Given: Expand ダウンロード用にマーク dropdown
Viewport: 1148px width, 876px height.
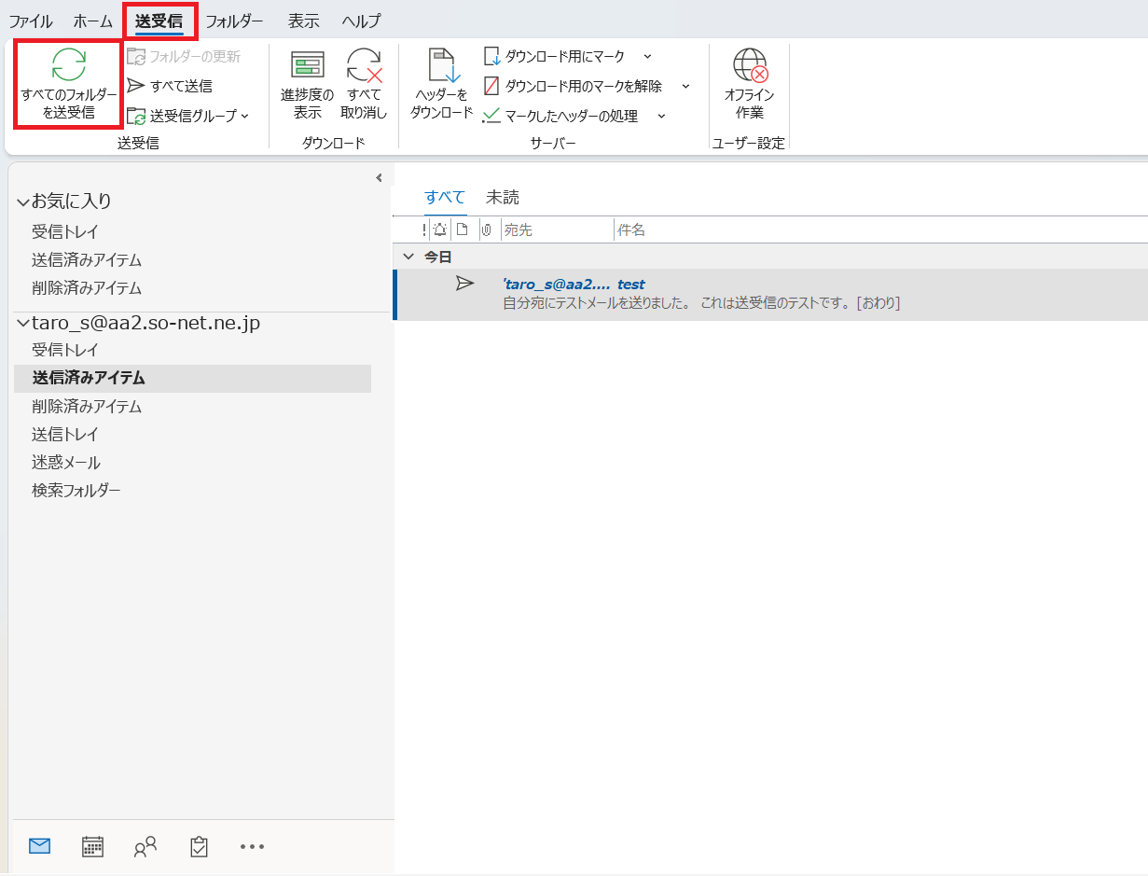Looking at the screenshot, I should (648, 57).
